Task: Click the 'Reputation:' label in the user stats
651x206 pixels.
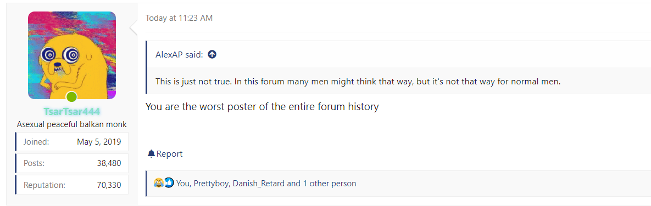Action: pyautogui.click(x=44, y=185)
